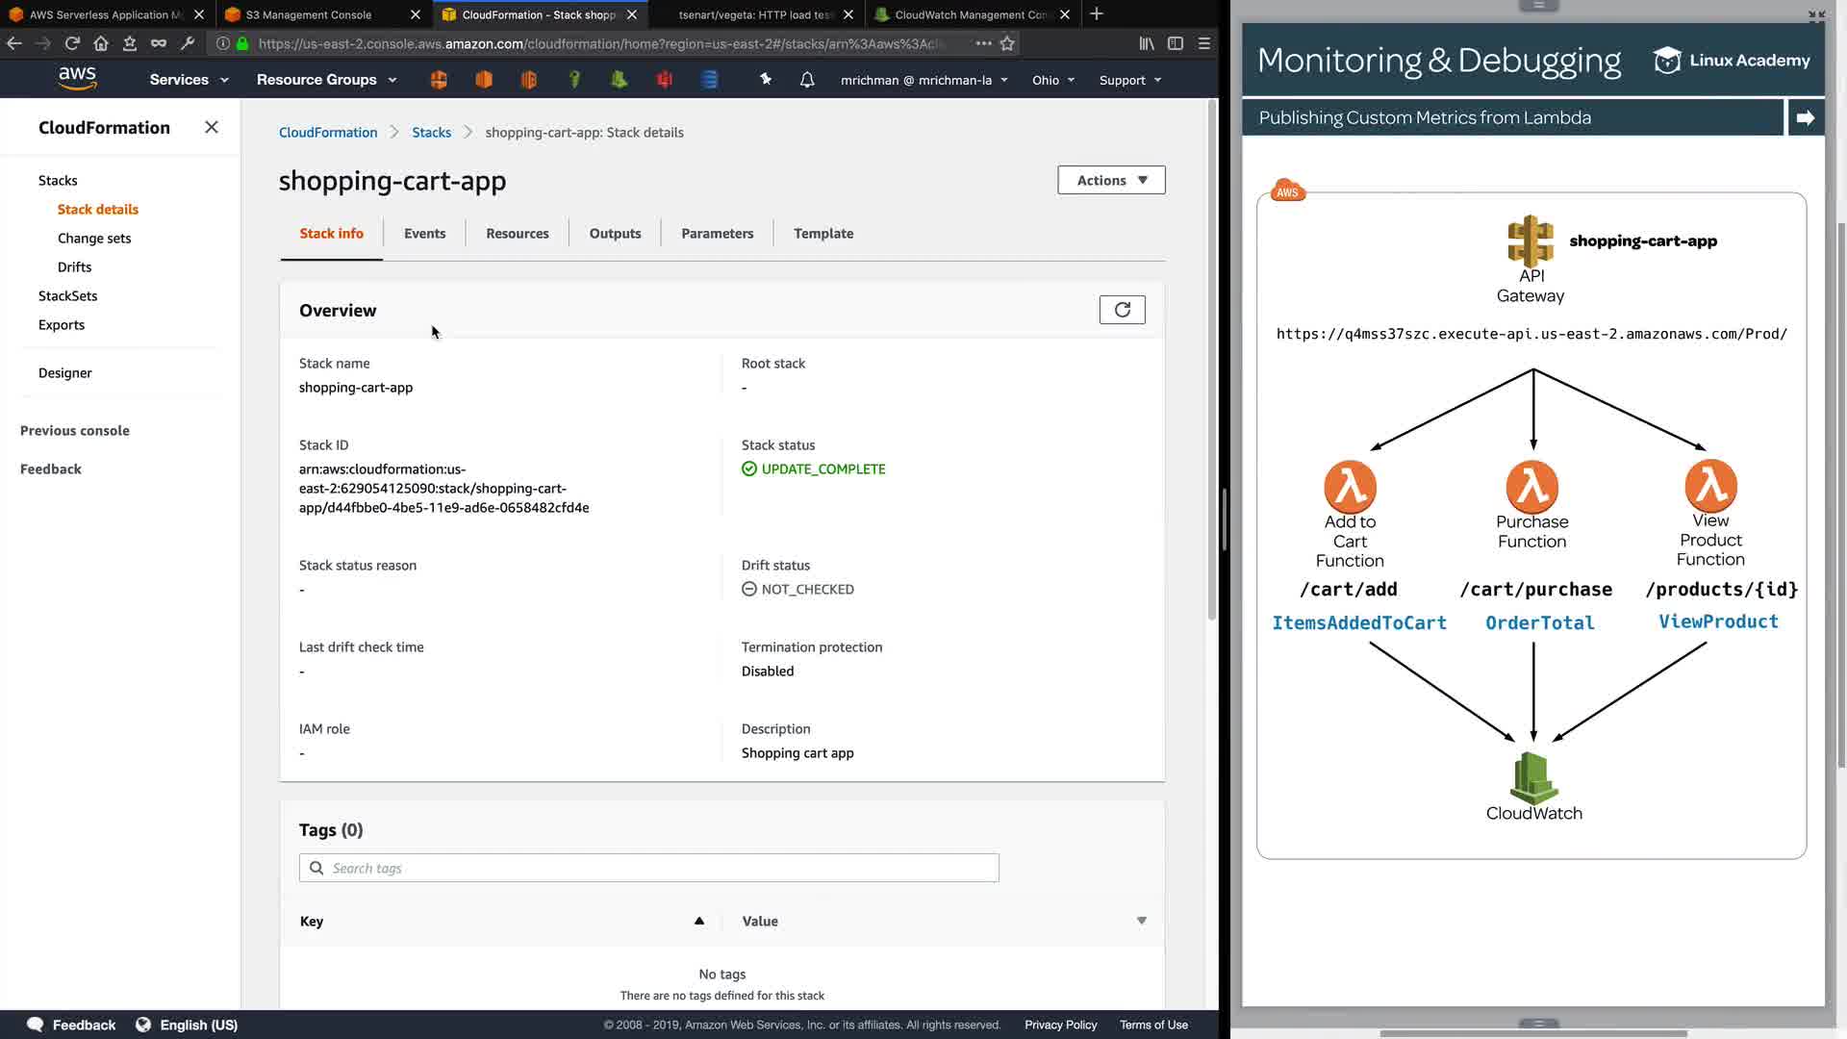Image resolution: width=1847 pixels, height=1039 pixels.
Task: Switch to the CloudWatch Management Console browser tab
Action: click(970, 14)
